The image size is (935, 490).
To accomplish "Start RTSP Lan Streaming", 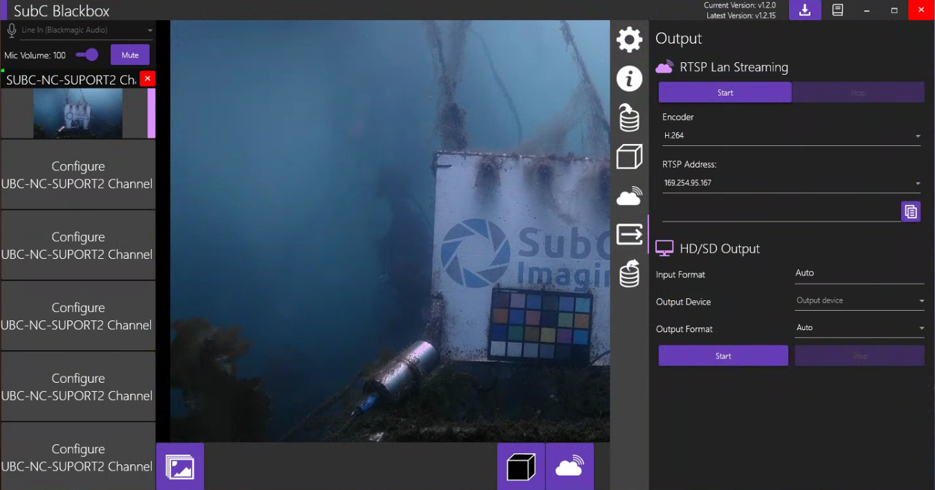I will coord(725,93).
